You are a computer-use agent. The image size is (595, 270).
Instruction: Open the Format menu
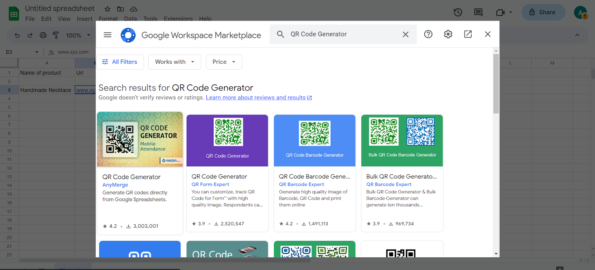pos(108,19)
